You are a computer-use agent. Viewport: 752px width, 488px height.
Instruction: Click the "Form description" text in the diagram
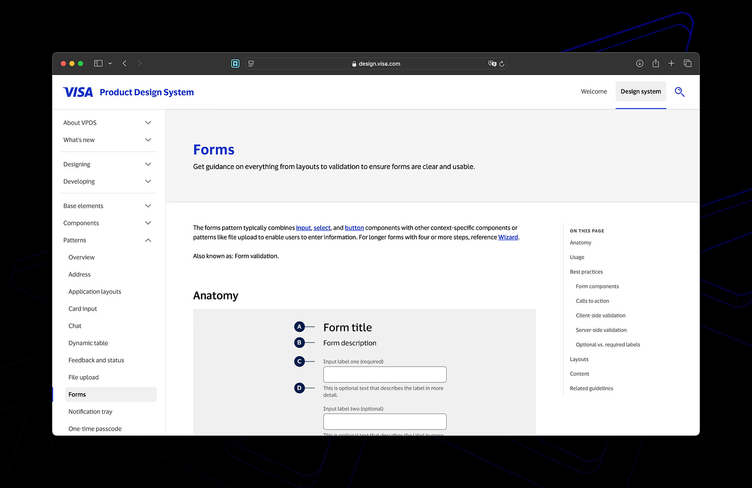[x=350, y=343]
